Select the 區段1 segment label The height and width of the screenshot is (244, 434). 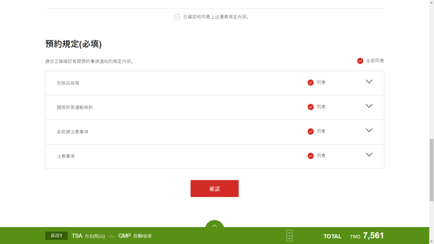pyautogui.click(x=56, y=236)
